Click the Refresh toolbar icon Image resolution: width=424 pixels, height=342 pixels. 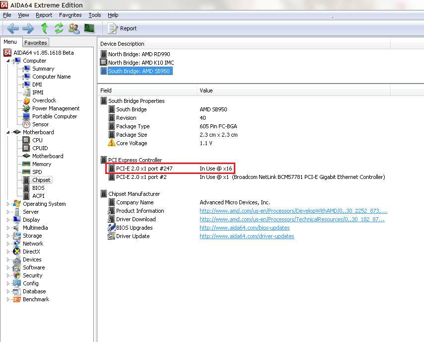pos(59,28)
